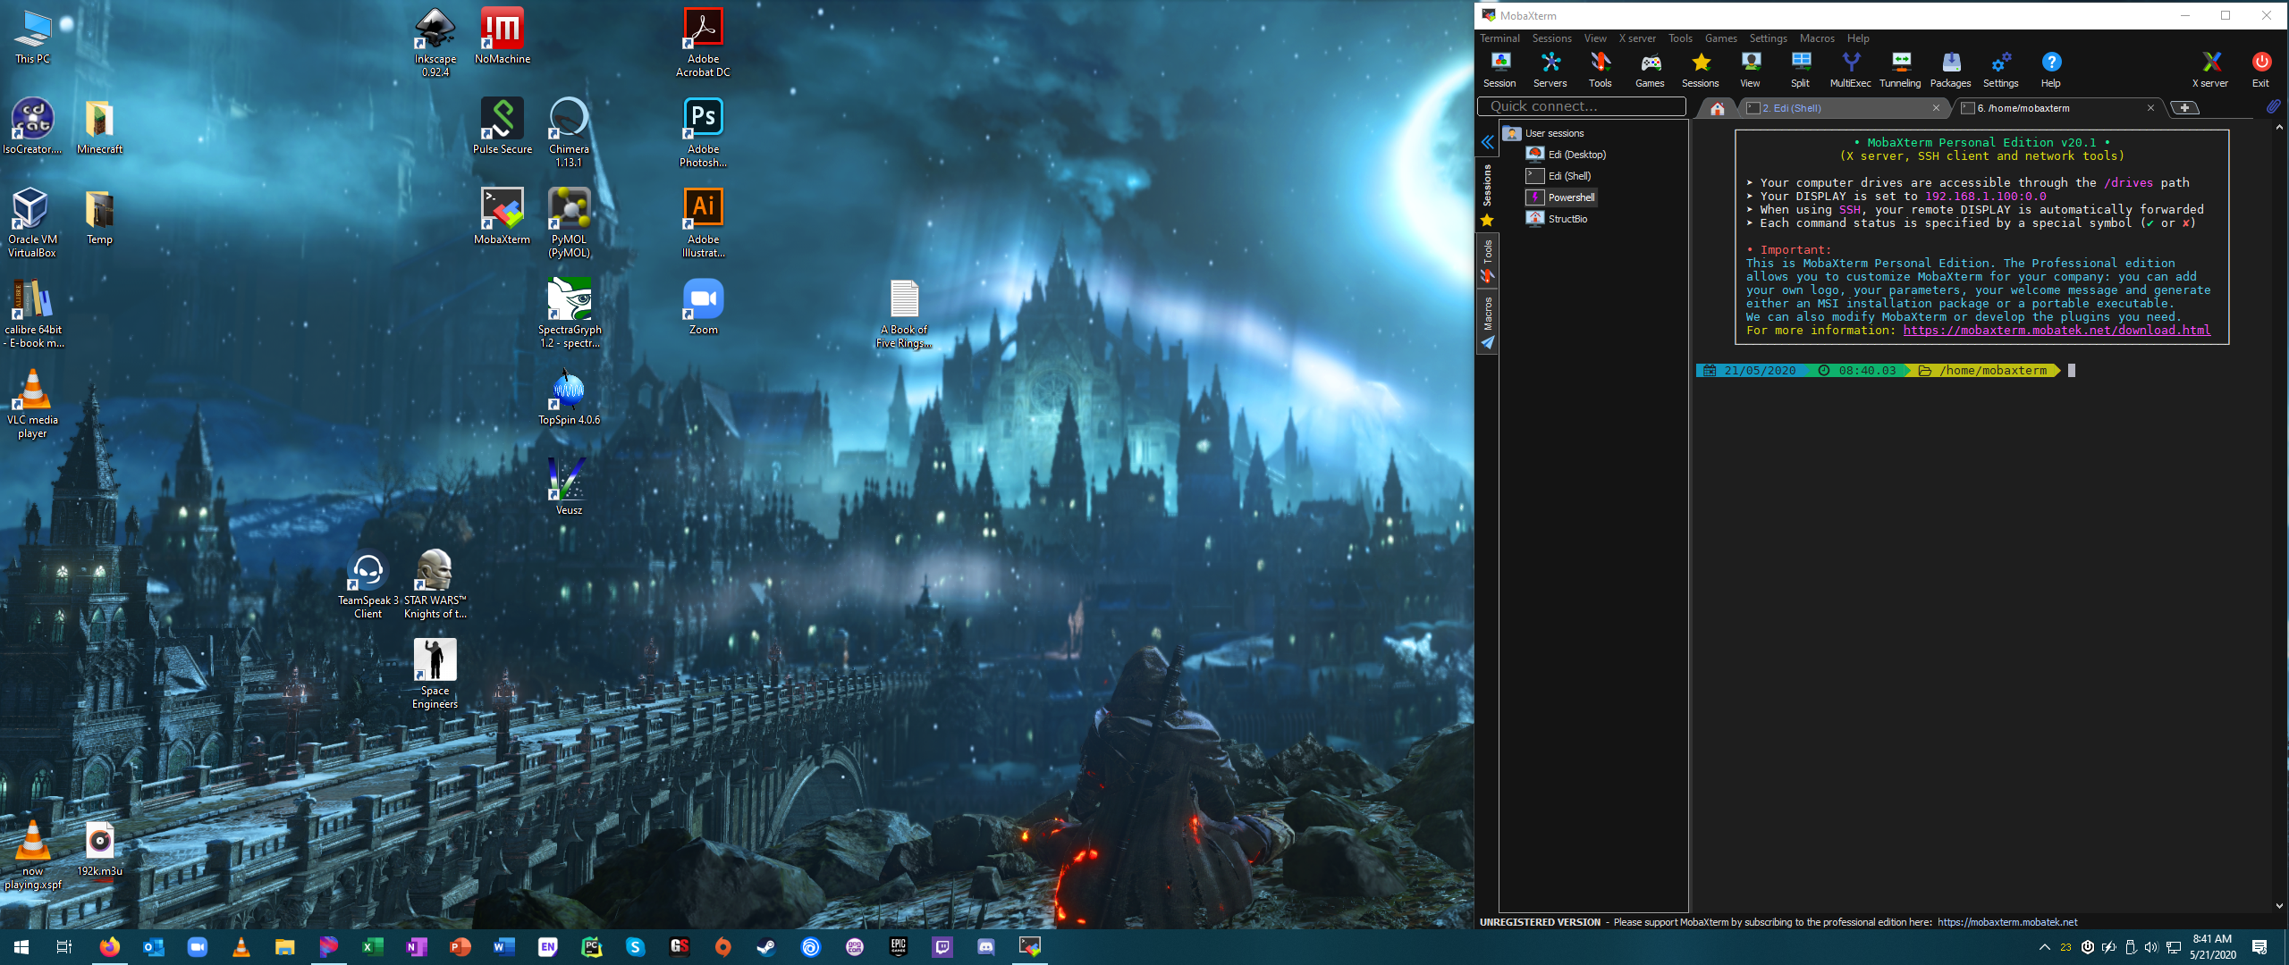
Task: Click the terminal scrollbar up arrow
Action: (x=2279, y=127)
